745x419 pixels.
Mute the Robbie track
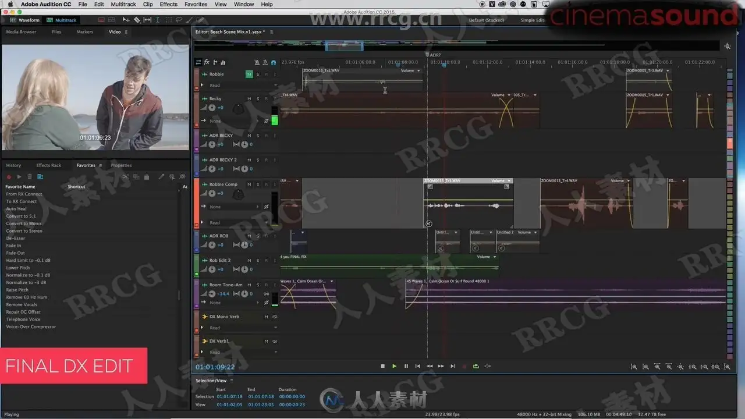(249, 74)
